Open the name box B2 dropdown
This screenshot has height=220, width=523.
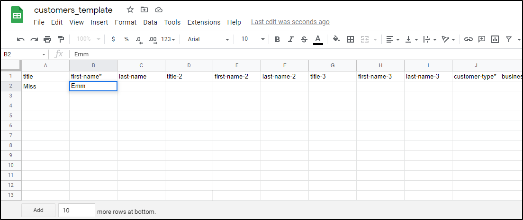click(44, 54)
